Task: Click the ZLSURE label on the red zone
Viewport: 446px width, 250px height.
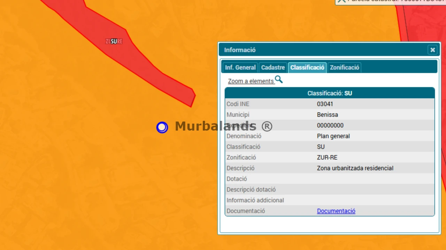Action: pyautogui.click(x=114, y=42)
